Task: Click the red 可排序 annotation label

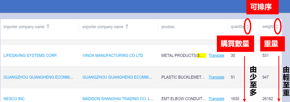Action: point(263,7)
